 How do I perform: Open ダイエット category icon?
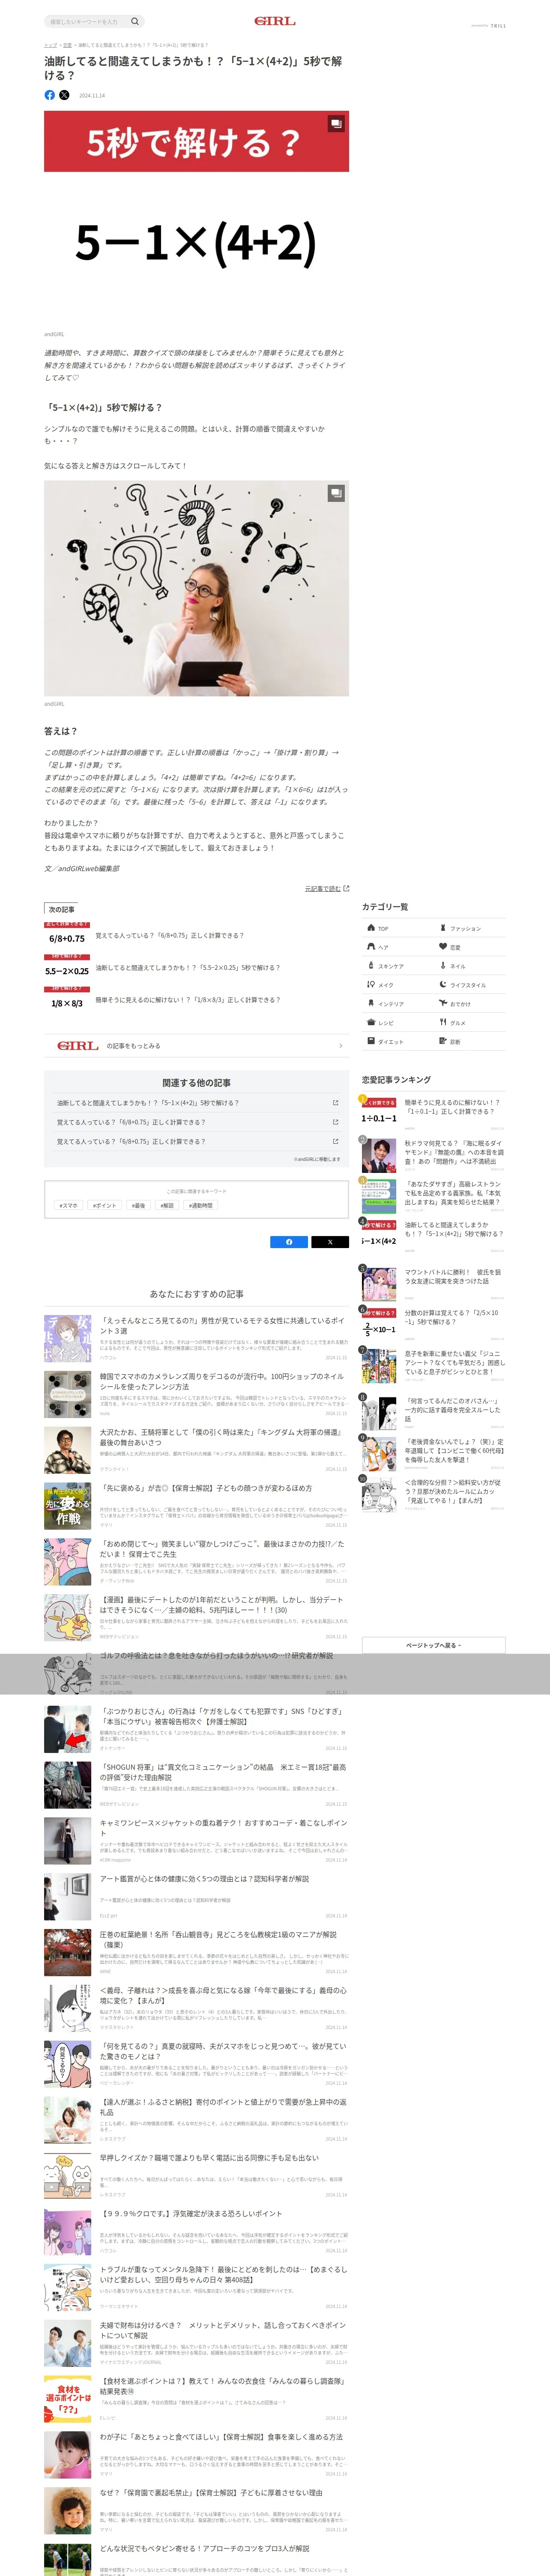click(x=371, y=1042)
